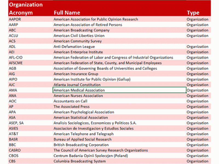The width and height of the screenshot is (219, 164).
Task: Click the ASA acronym cell
Action: [x=30, y=118]
